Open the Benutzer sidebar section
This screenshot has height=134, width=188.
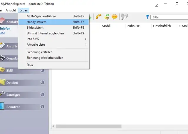(x=23, y=107)
